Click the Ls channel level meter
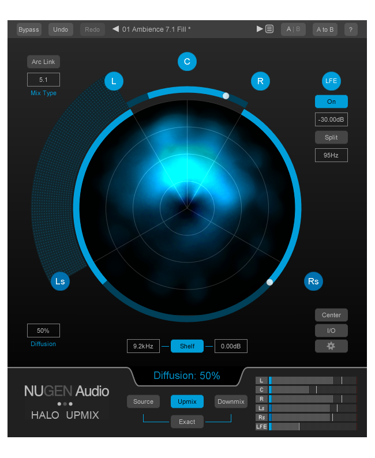Viewport: 375px width, 458px height. point(313,408)
